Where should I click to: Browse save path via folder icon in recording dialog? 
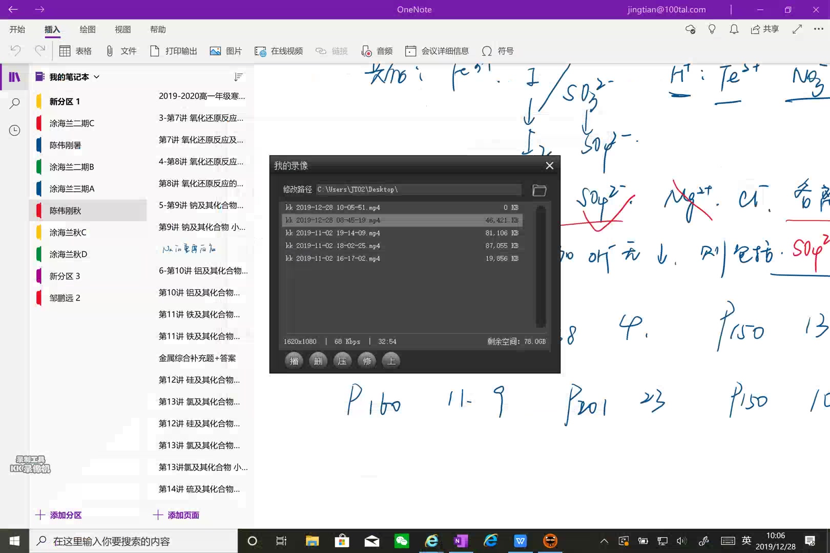[x=540, y=189]
